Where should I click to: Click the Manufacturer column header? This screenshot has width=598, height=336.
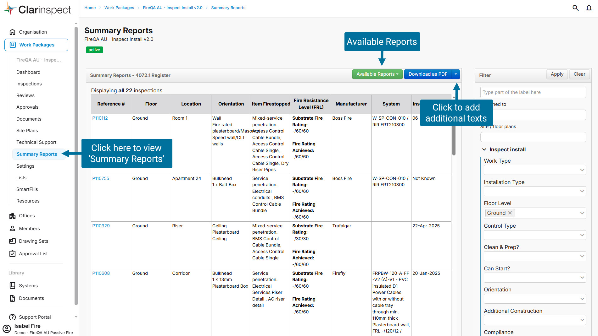[351, 104]
